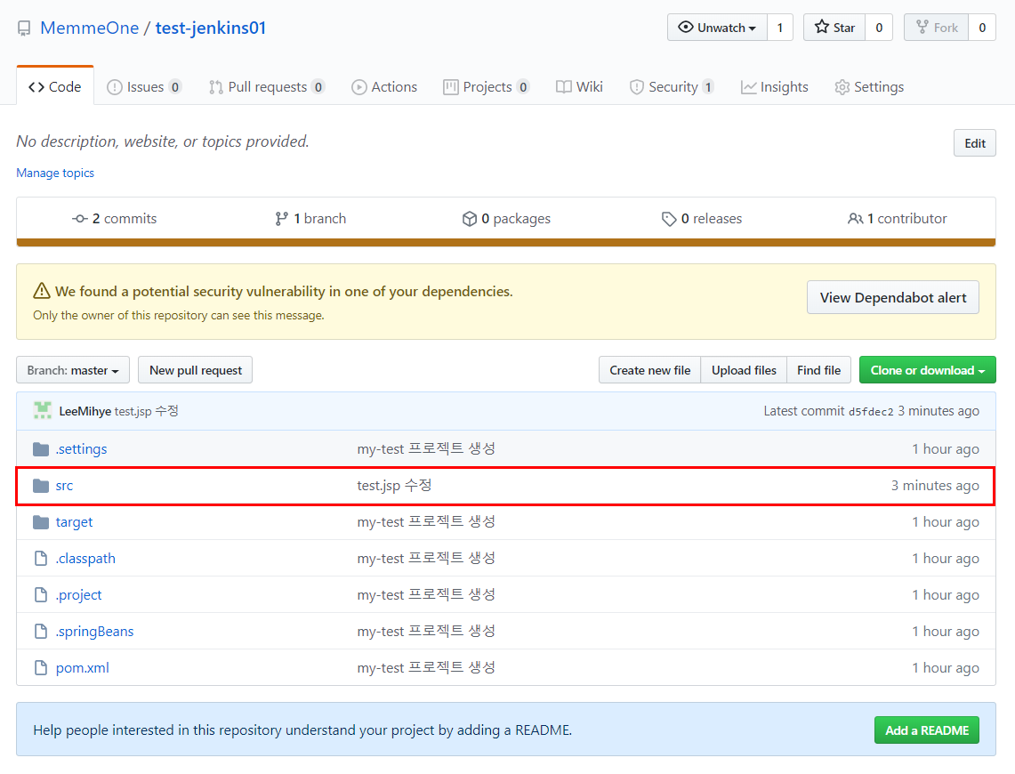The height and width of the screenshot is (774, 1015).
Task: Open the src folder
Action: coord(64,486)
